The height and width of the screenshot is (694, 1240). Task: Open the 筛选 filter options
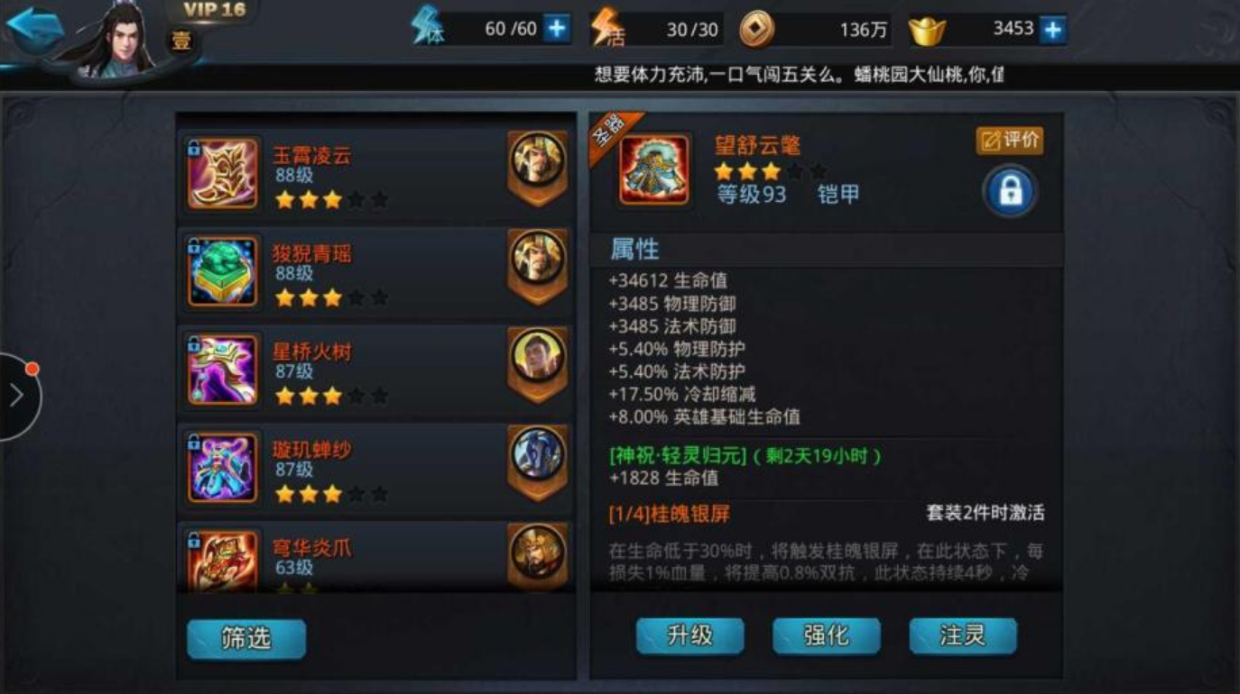246,638
